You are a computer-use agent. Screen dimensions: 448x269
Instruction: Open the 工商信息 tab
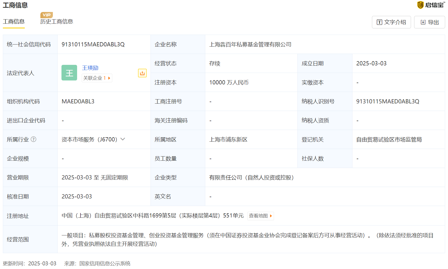[x=14, y=22]
